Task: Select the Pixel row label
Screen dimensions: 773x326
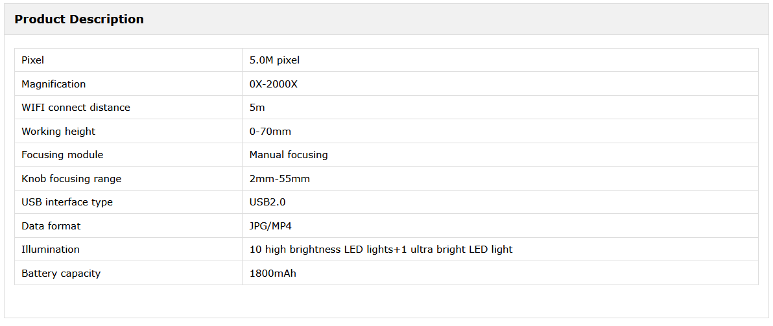Action: click(x=33, y=60)
